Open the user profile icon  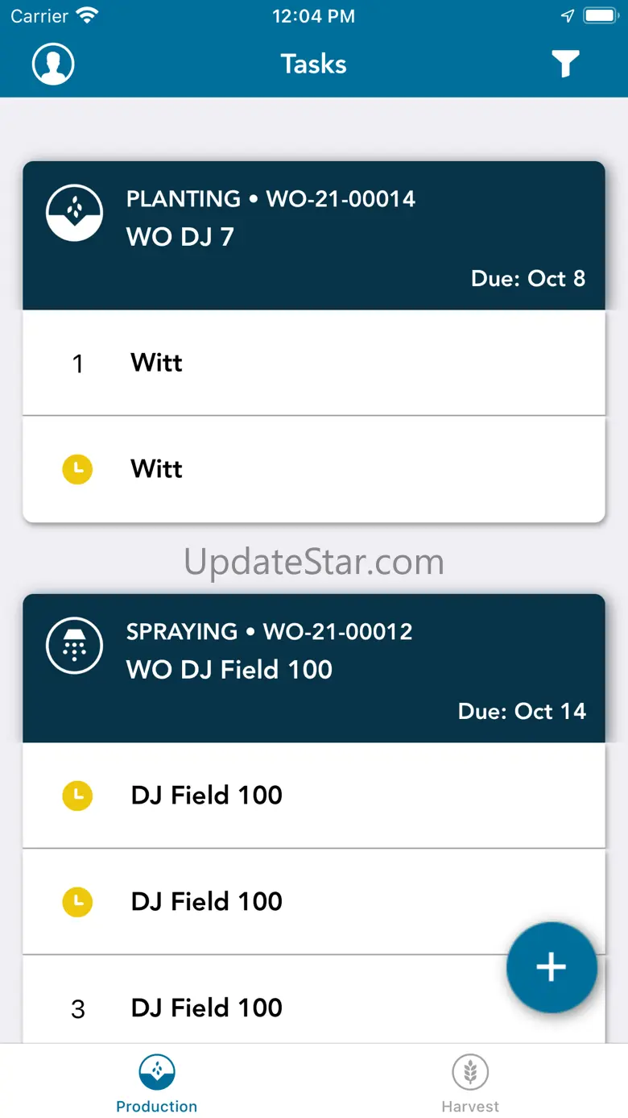pos(53,64)
